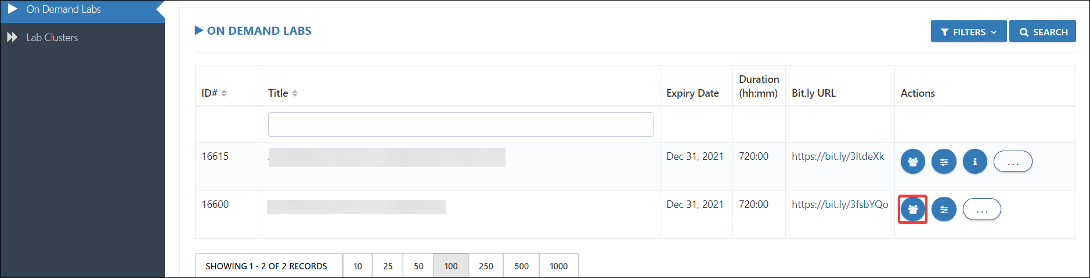The height and width of the screenshot is (278, 1090).
Task: Open users icon for lab 16600
Action: 912,209
